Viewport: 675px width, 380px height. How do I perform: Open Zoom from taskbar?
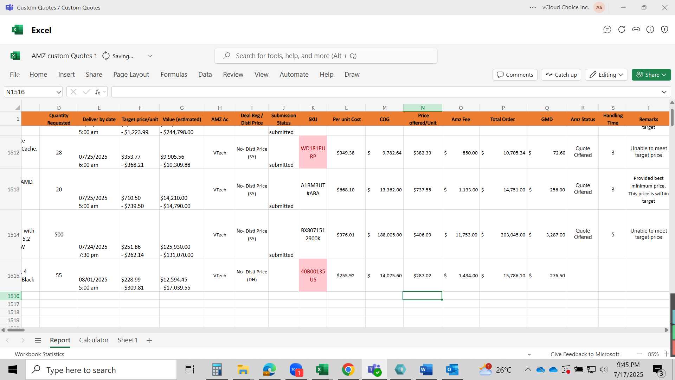pos(296,369)
